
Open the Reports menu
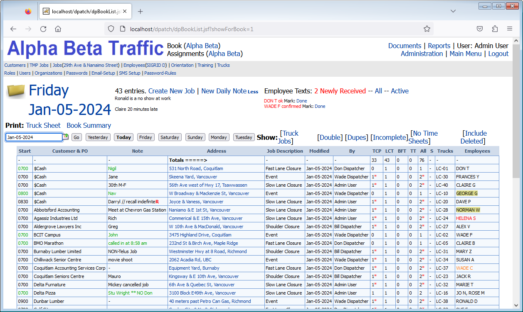coord(439,46)
